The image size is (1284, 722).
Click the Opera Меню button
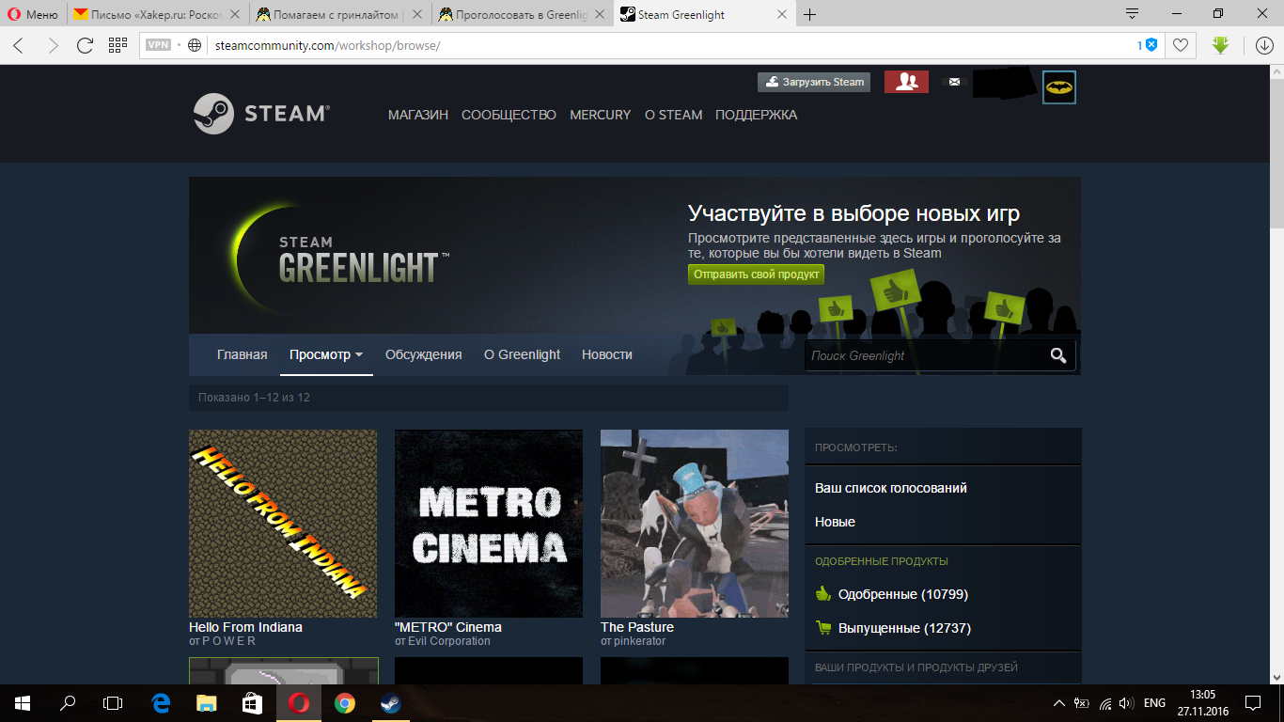tap(32, 14)
